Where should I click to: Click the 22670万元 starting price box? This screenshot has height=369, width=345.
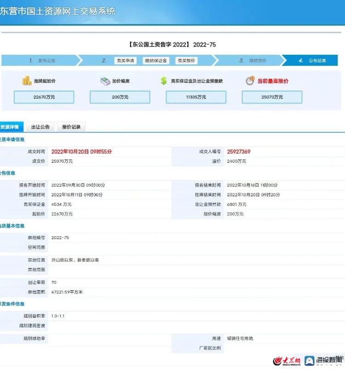(44, 97)
